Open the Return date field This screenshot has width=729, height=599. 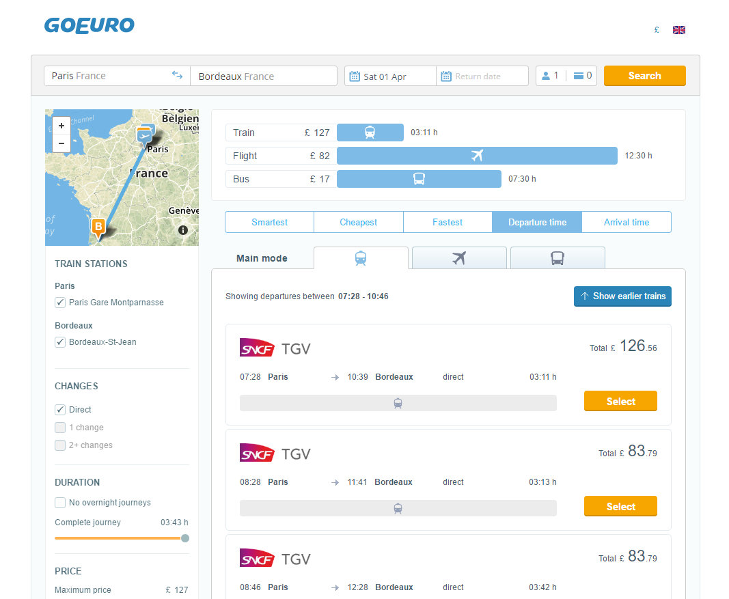482,76
